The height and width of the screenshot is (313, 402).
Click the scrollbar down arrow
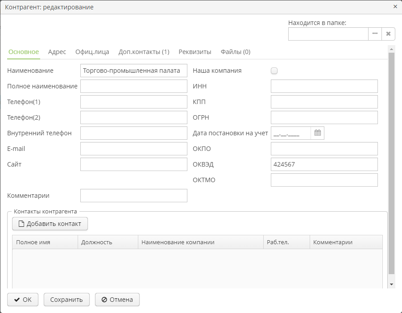[x=391, y=284]
